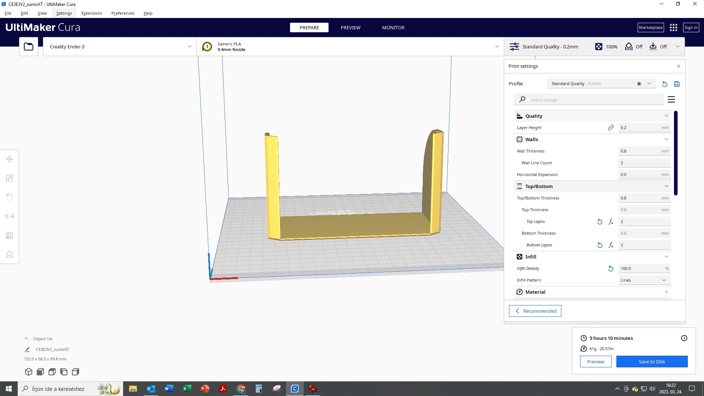Select the Mirror tool in left toolbar
The image size is (704, 396).
pos(10,216)
